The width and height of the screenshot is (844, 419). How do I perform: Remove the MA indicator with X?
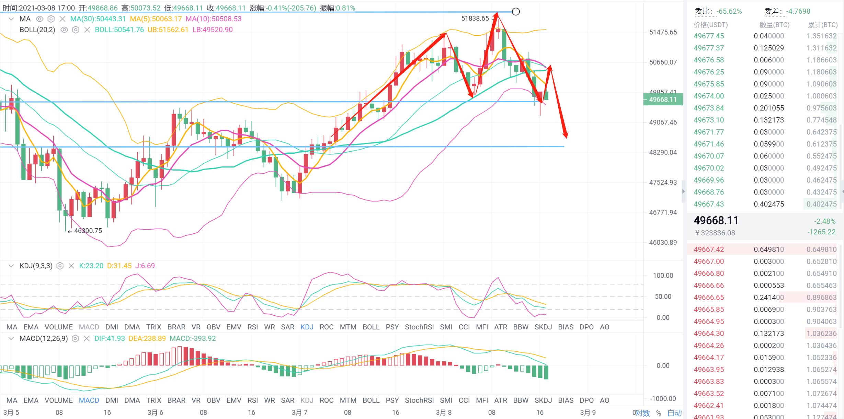[x=62, y=19]
